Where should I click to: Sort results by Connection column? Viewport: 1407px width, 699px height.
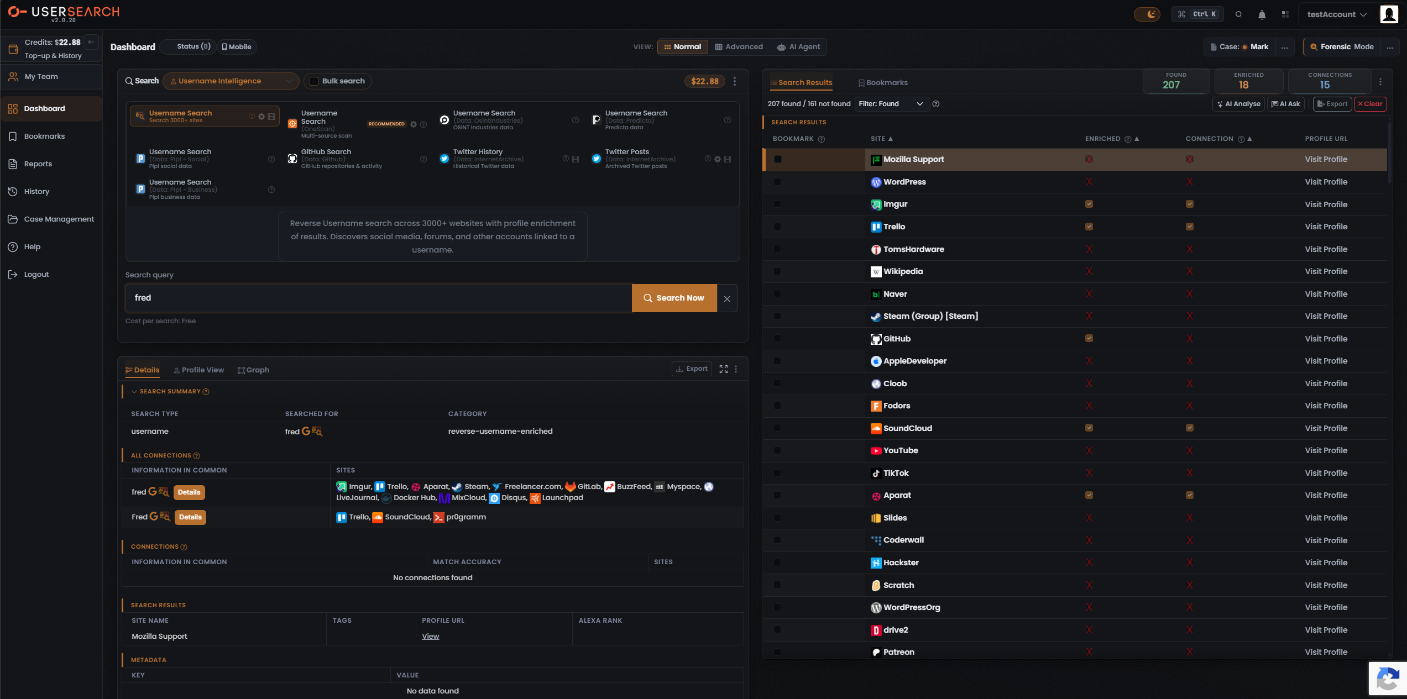pos(1218,139)
